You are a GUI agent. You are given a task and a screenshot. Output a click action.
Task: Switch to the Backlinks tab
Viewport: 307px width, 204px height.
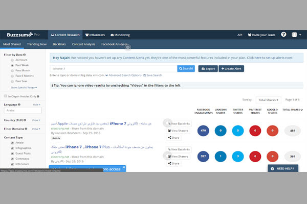pos(59,44)
